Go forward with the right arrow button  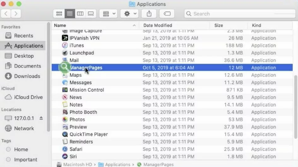[16, 14]
